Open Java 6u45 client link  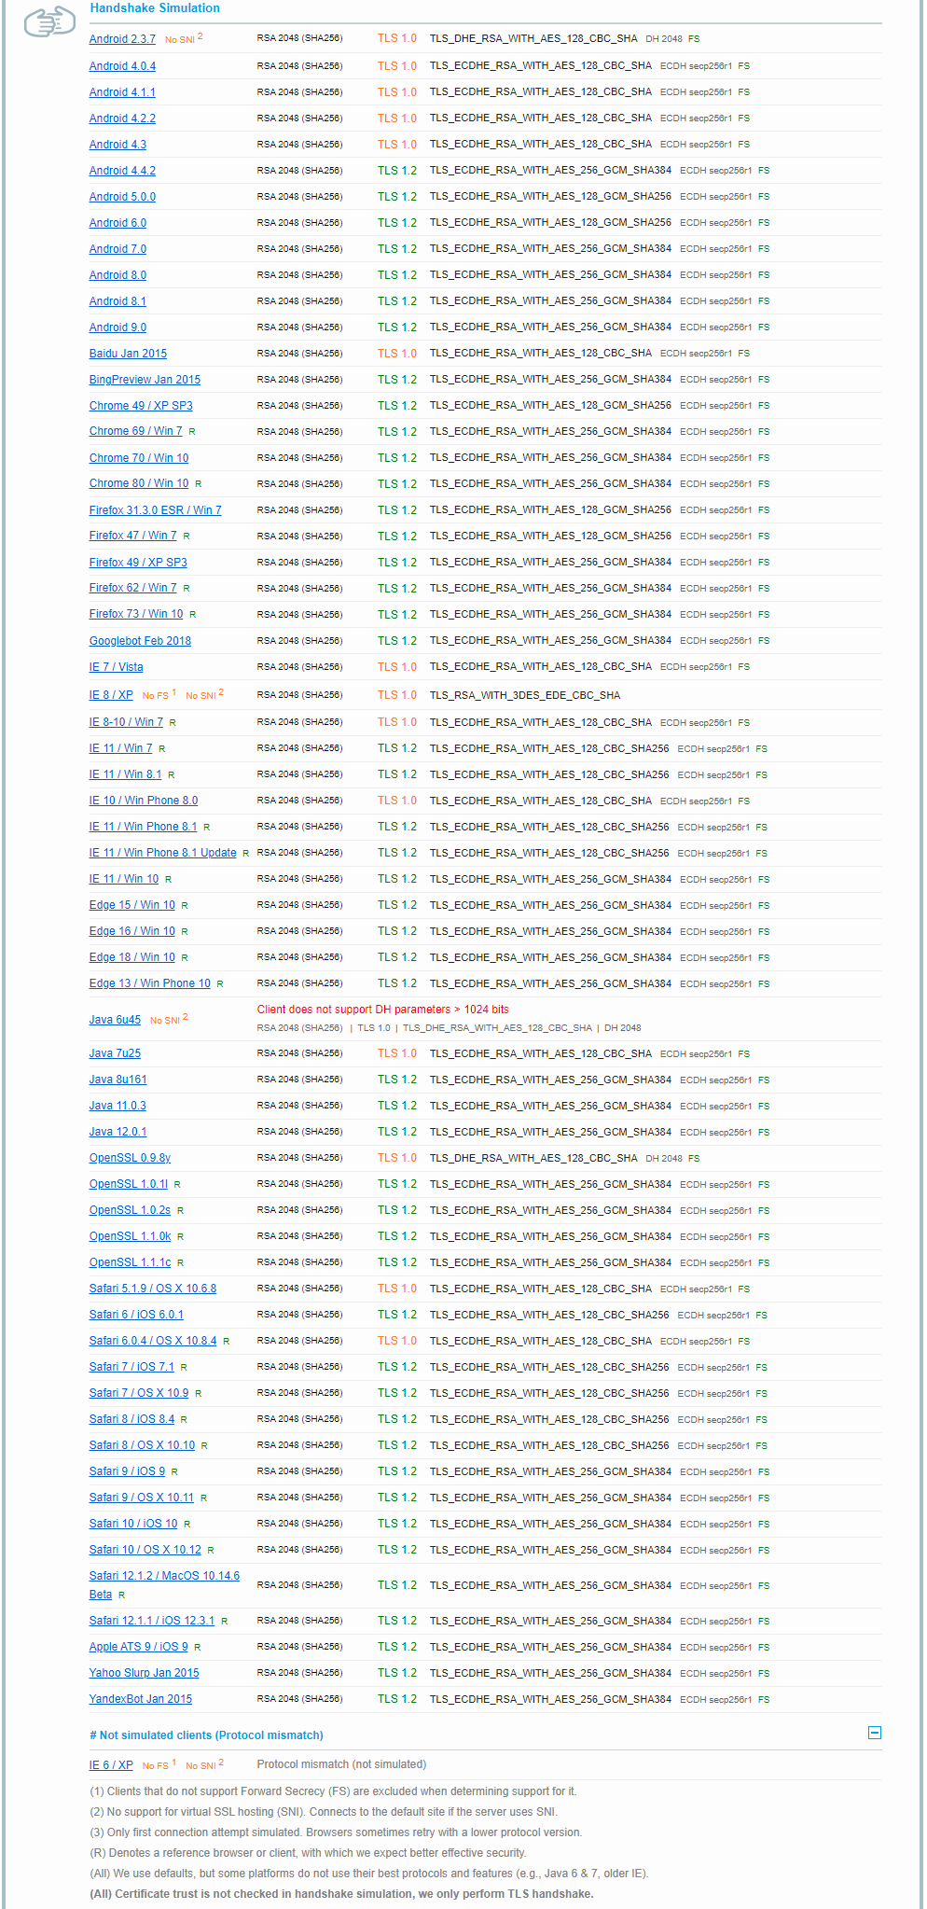pyautogui.click(x=115, y=1020)
